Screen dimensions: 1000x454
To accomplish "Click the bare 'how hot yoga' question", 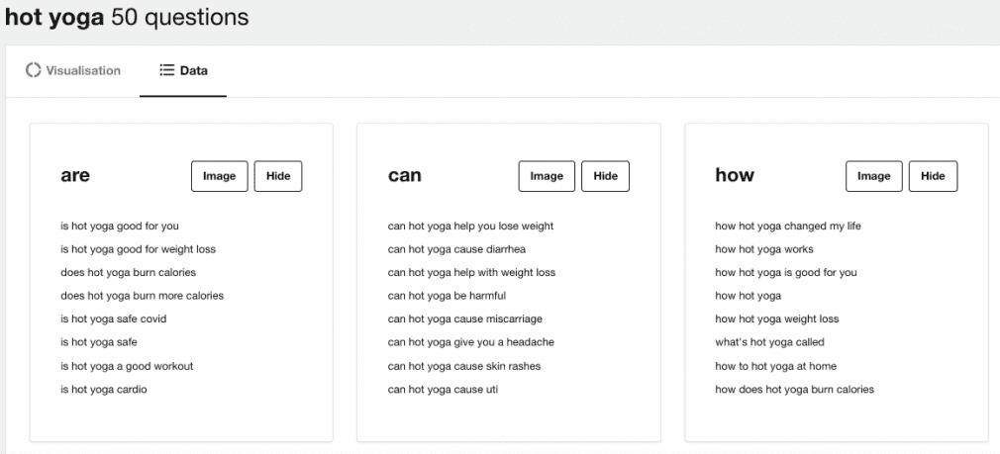I will [749, 296].
